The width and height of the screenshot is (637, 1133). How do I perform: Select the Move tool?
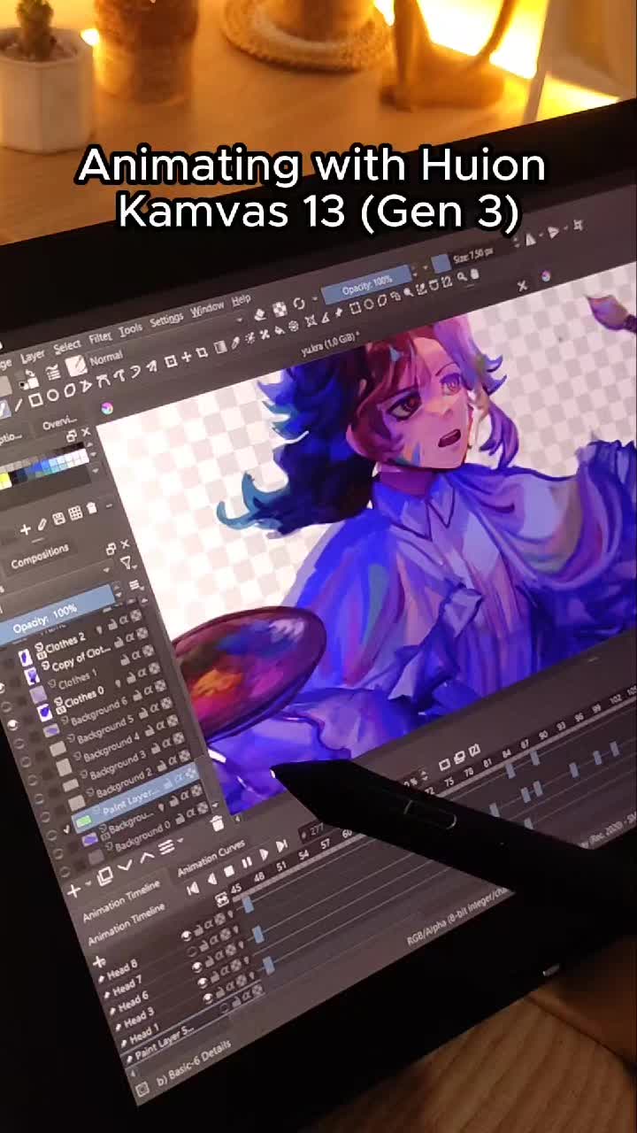[x=187, y=357]
